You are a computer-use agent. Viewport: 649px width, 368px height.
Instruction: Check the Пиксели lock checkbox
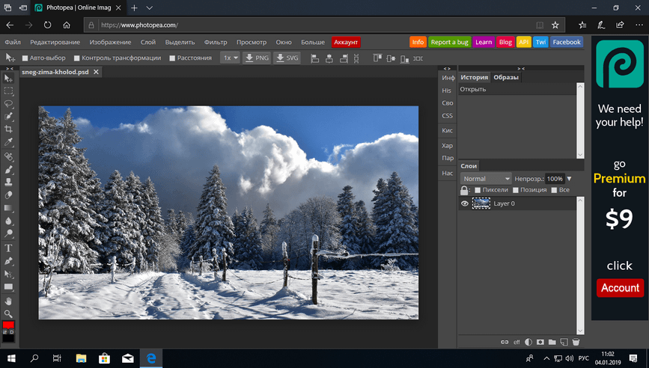(478, 190)
